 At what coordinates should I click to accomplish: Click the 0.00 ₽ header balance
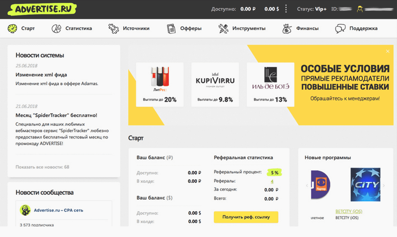pyautogui.click(x=248, y=9)
